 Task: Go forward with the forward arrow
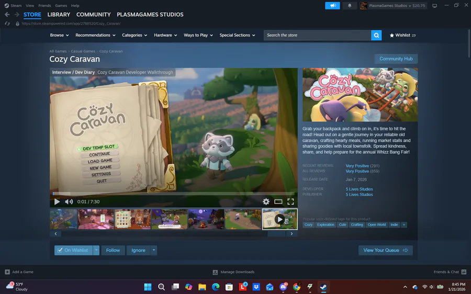[x=17, y=15]
